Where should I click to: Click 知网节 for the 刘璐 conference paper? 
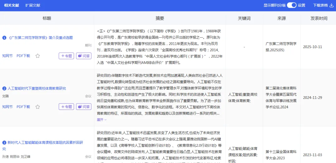[7, 107]
